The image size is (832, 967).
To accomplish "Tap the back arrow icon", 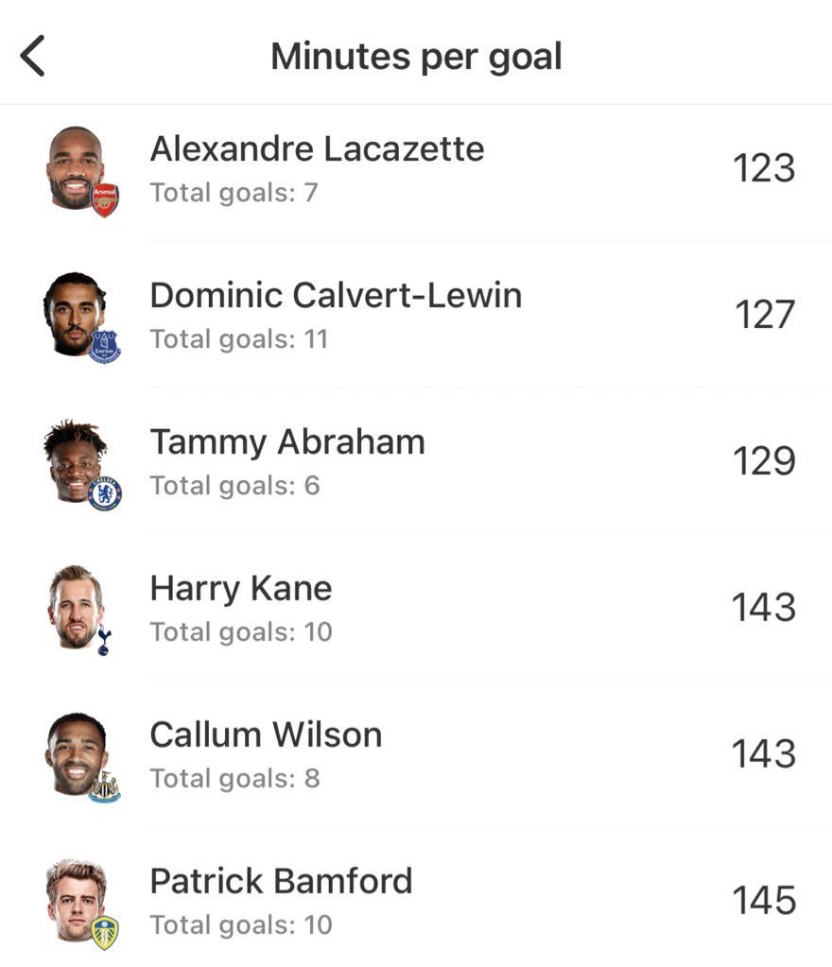I will point(33,57).
